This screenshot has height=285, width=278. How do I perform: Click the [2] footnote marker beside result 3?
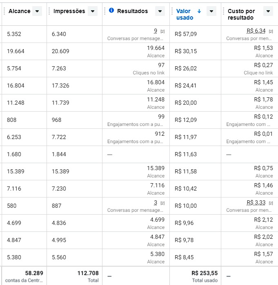click(x=162, y=203)
